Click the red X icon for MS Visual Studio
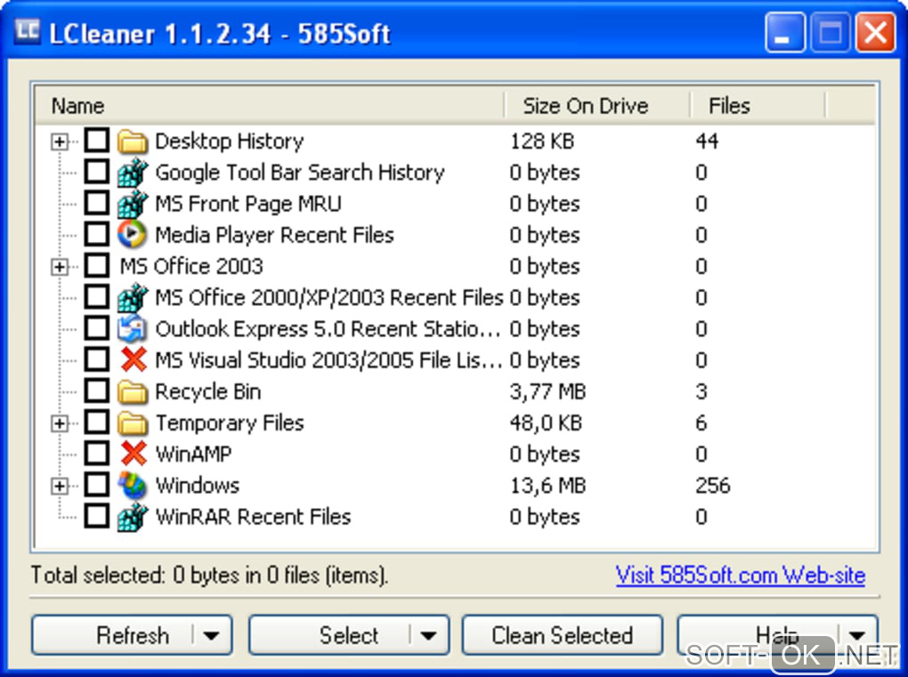 click(x=134, y=360)
